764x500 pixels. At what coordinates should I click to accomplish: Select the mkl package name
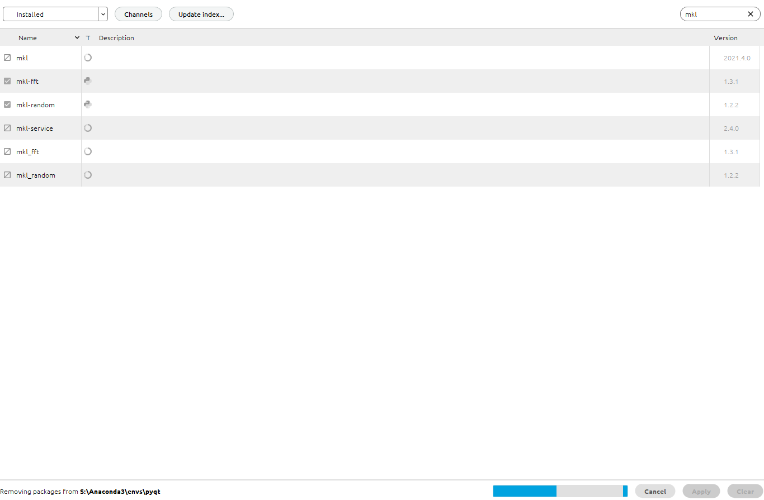[22, 58]
